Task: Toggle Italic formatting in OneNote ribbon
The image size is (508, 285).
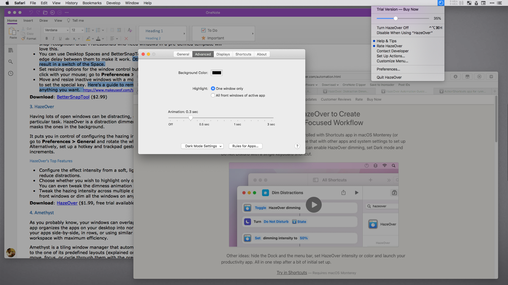Action: (53, 39)
